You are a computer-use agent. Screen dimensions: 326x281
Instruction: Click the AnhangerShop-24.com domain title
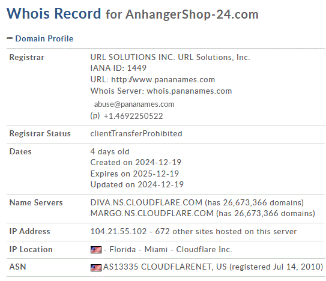point(192,14)
